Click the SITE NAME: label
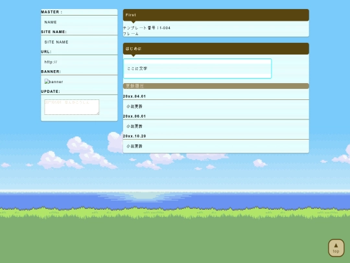The image size is (350, 263). (x=54, y=32)
